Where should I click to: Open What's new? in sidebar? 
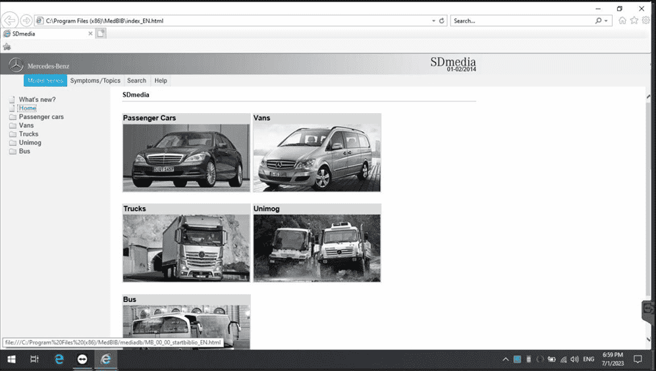(x=38, y=99)
